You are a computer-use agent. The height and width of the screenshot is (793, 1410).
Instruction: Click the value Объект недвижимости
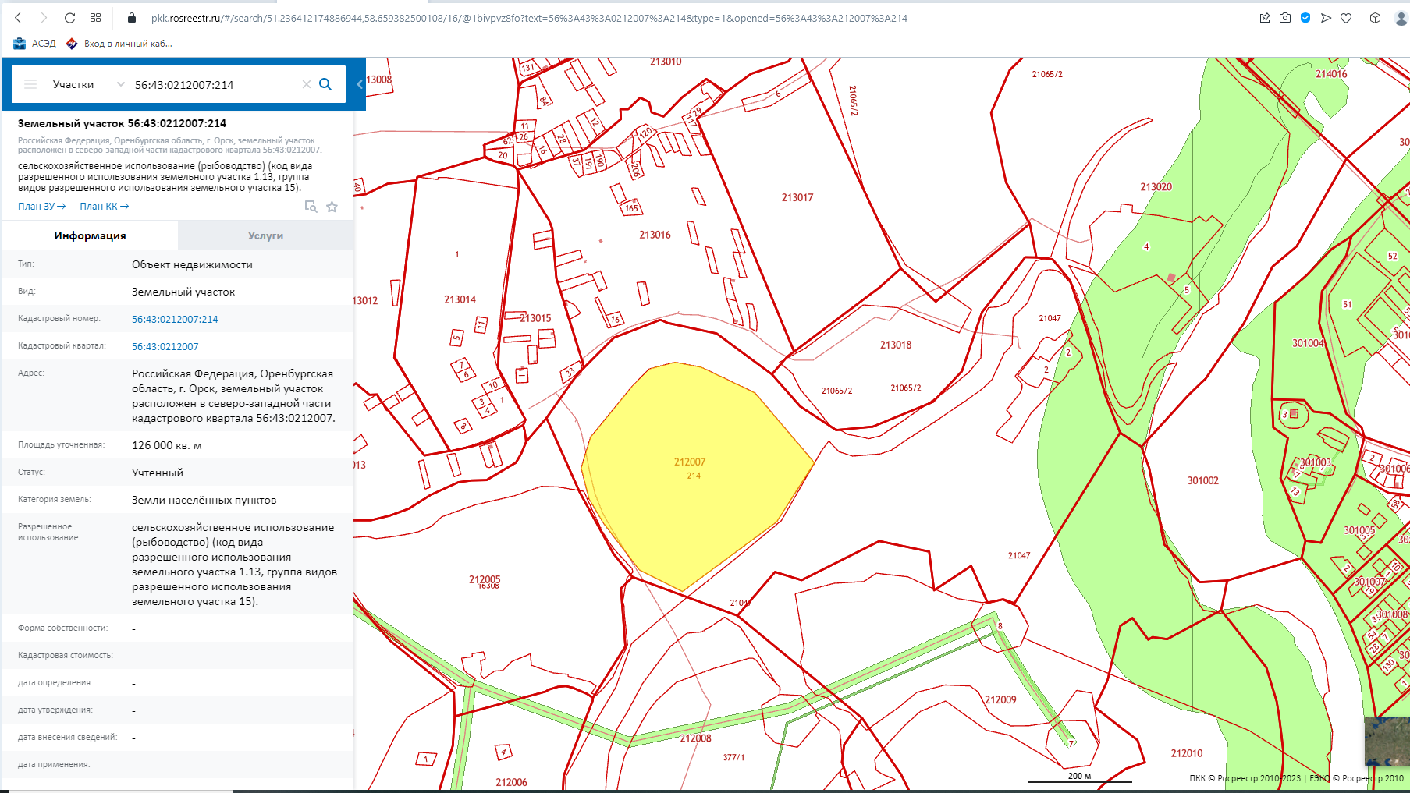pyautogui.click(x=192, y=264)
